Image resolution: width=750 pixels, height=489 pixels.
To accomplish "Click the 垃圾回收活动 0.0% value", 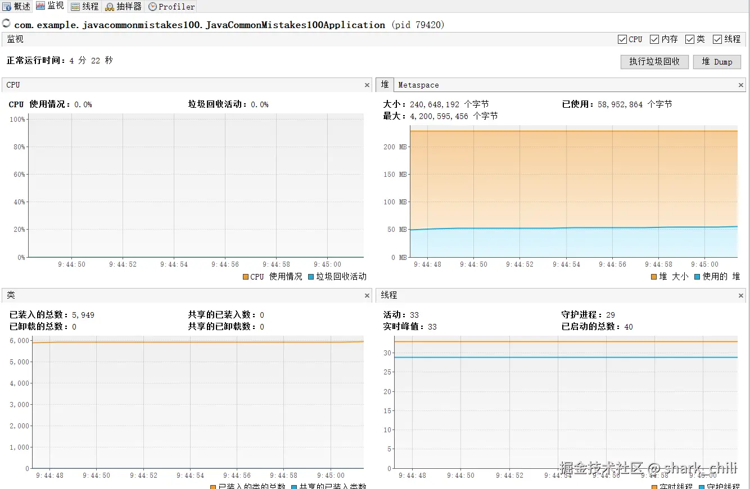I will pos(260,104).
